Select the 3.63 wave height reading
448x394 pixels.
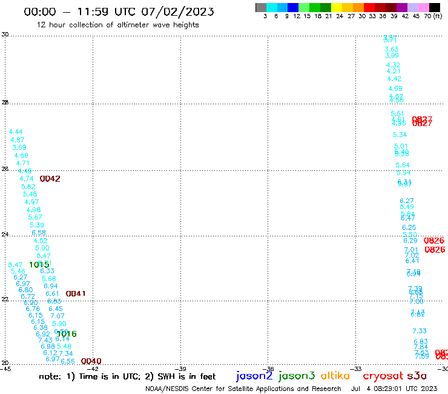391,49
